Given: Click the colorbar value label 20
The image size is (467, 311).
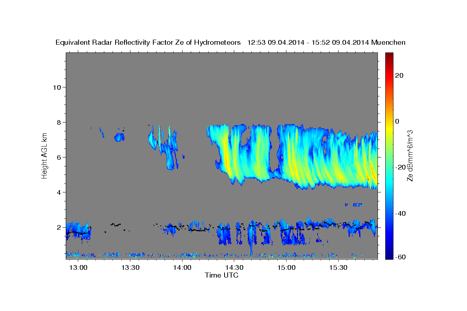Looking at the screenshot, I should [x=399, y=75].
